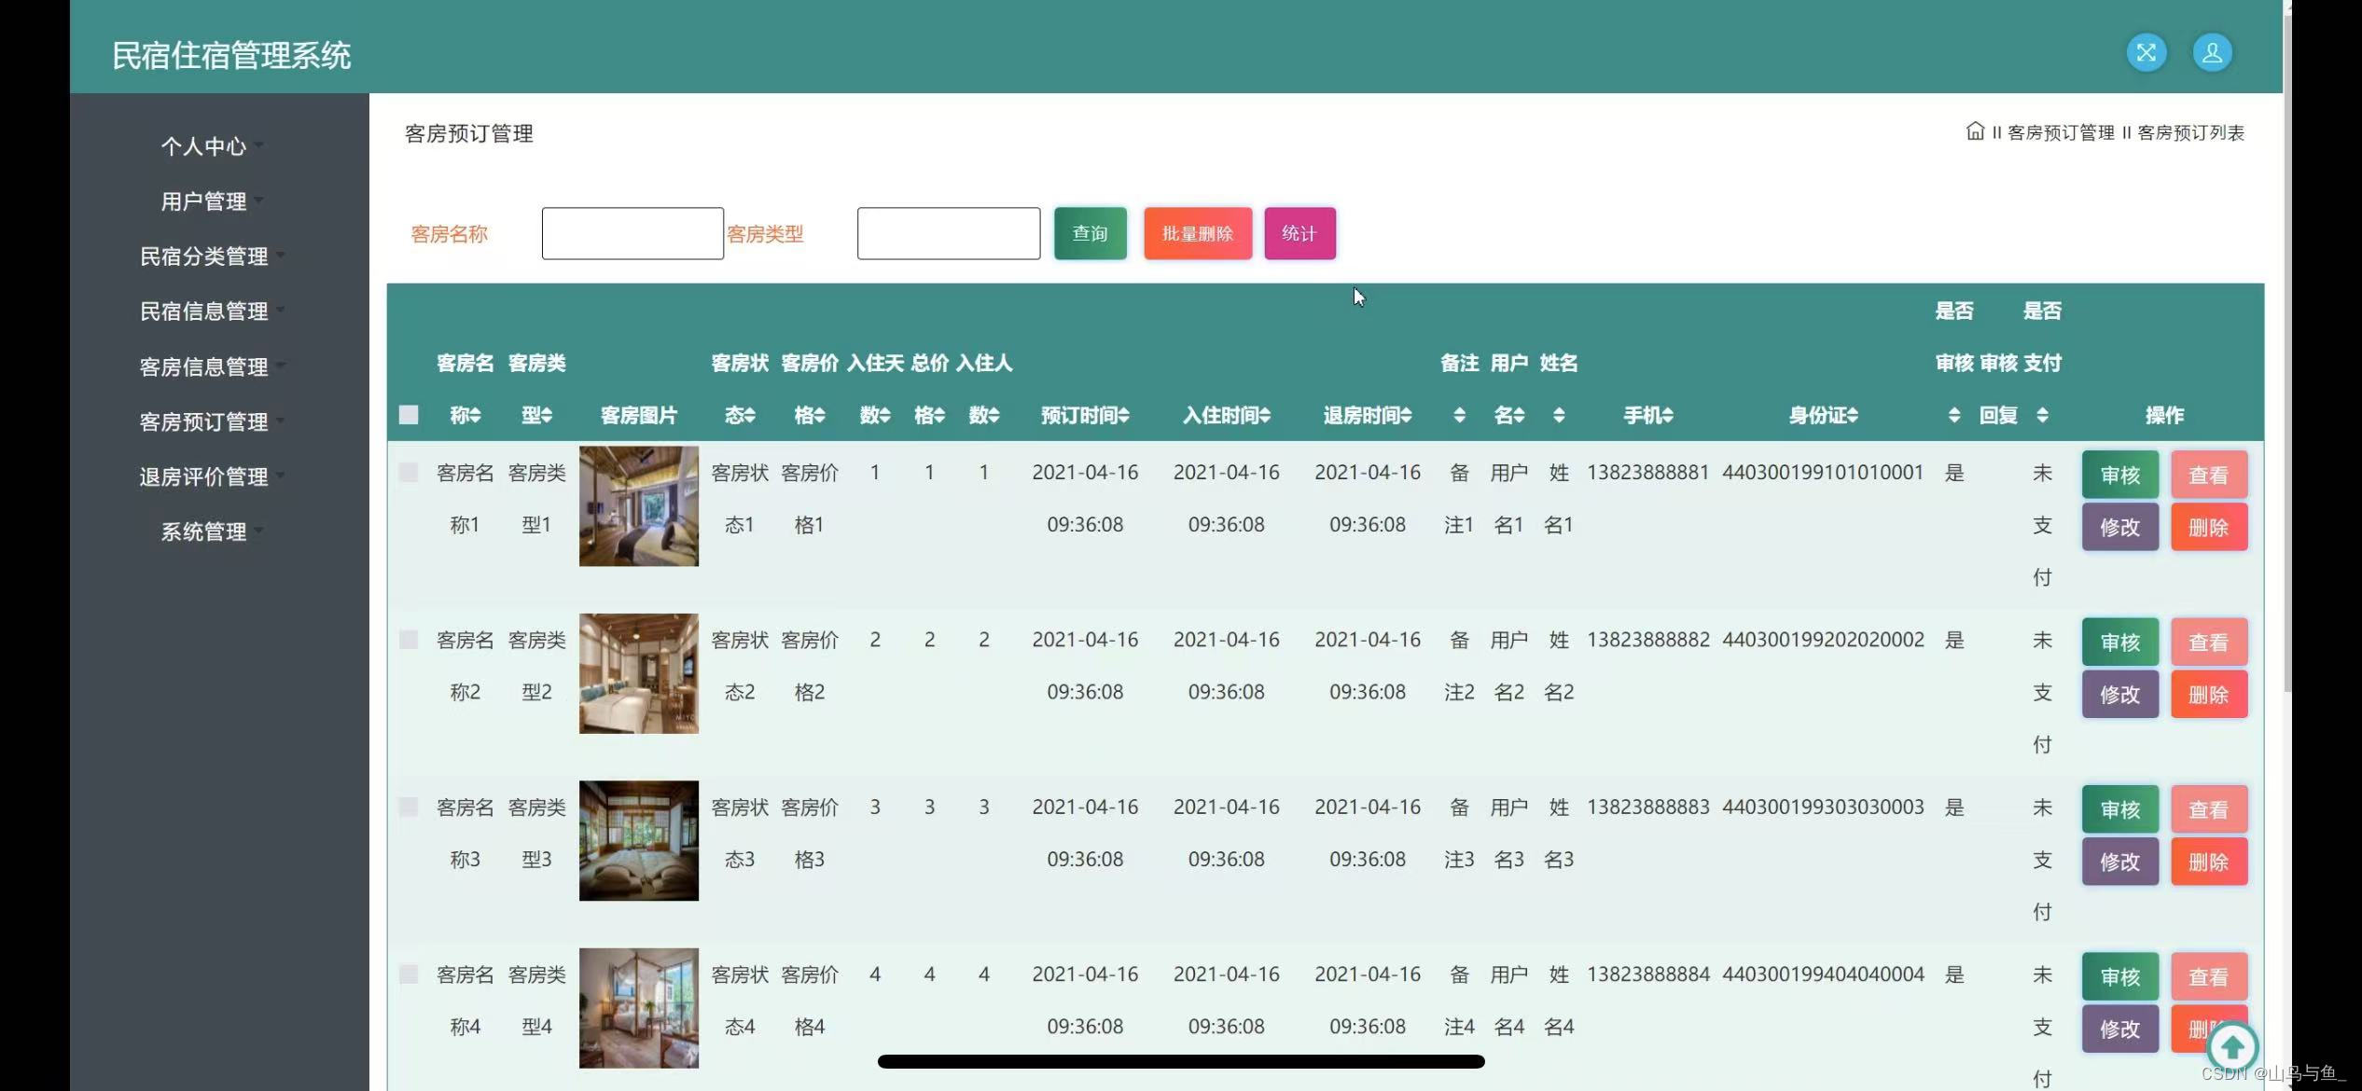The width and height of the screenshot is (2362, 1091).
Task: Sort by 身份证 column arrows
Action: coord(1853,415)
